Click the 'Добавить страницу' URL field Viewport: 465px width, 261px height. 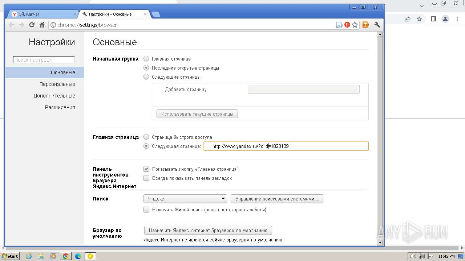click(304, 89)
